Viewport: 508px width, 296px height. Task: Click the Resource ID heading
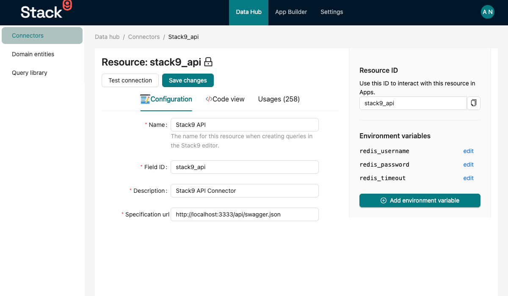pyautogui.click(x=378, y=70)
